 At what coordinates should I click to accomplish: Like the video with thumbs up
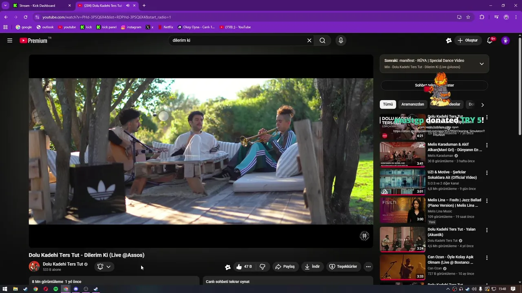coord(244,267)
